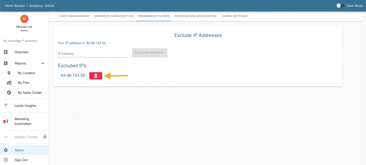
Task: Click the Dark Mode label
Action: point(355,6)
